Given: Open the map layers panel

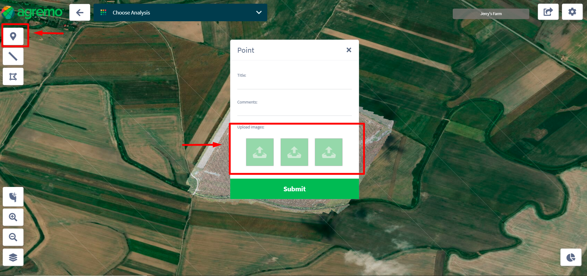Looking at the screenshot, I should 13,257.
